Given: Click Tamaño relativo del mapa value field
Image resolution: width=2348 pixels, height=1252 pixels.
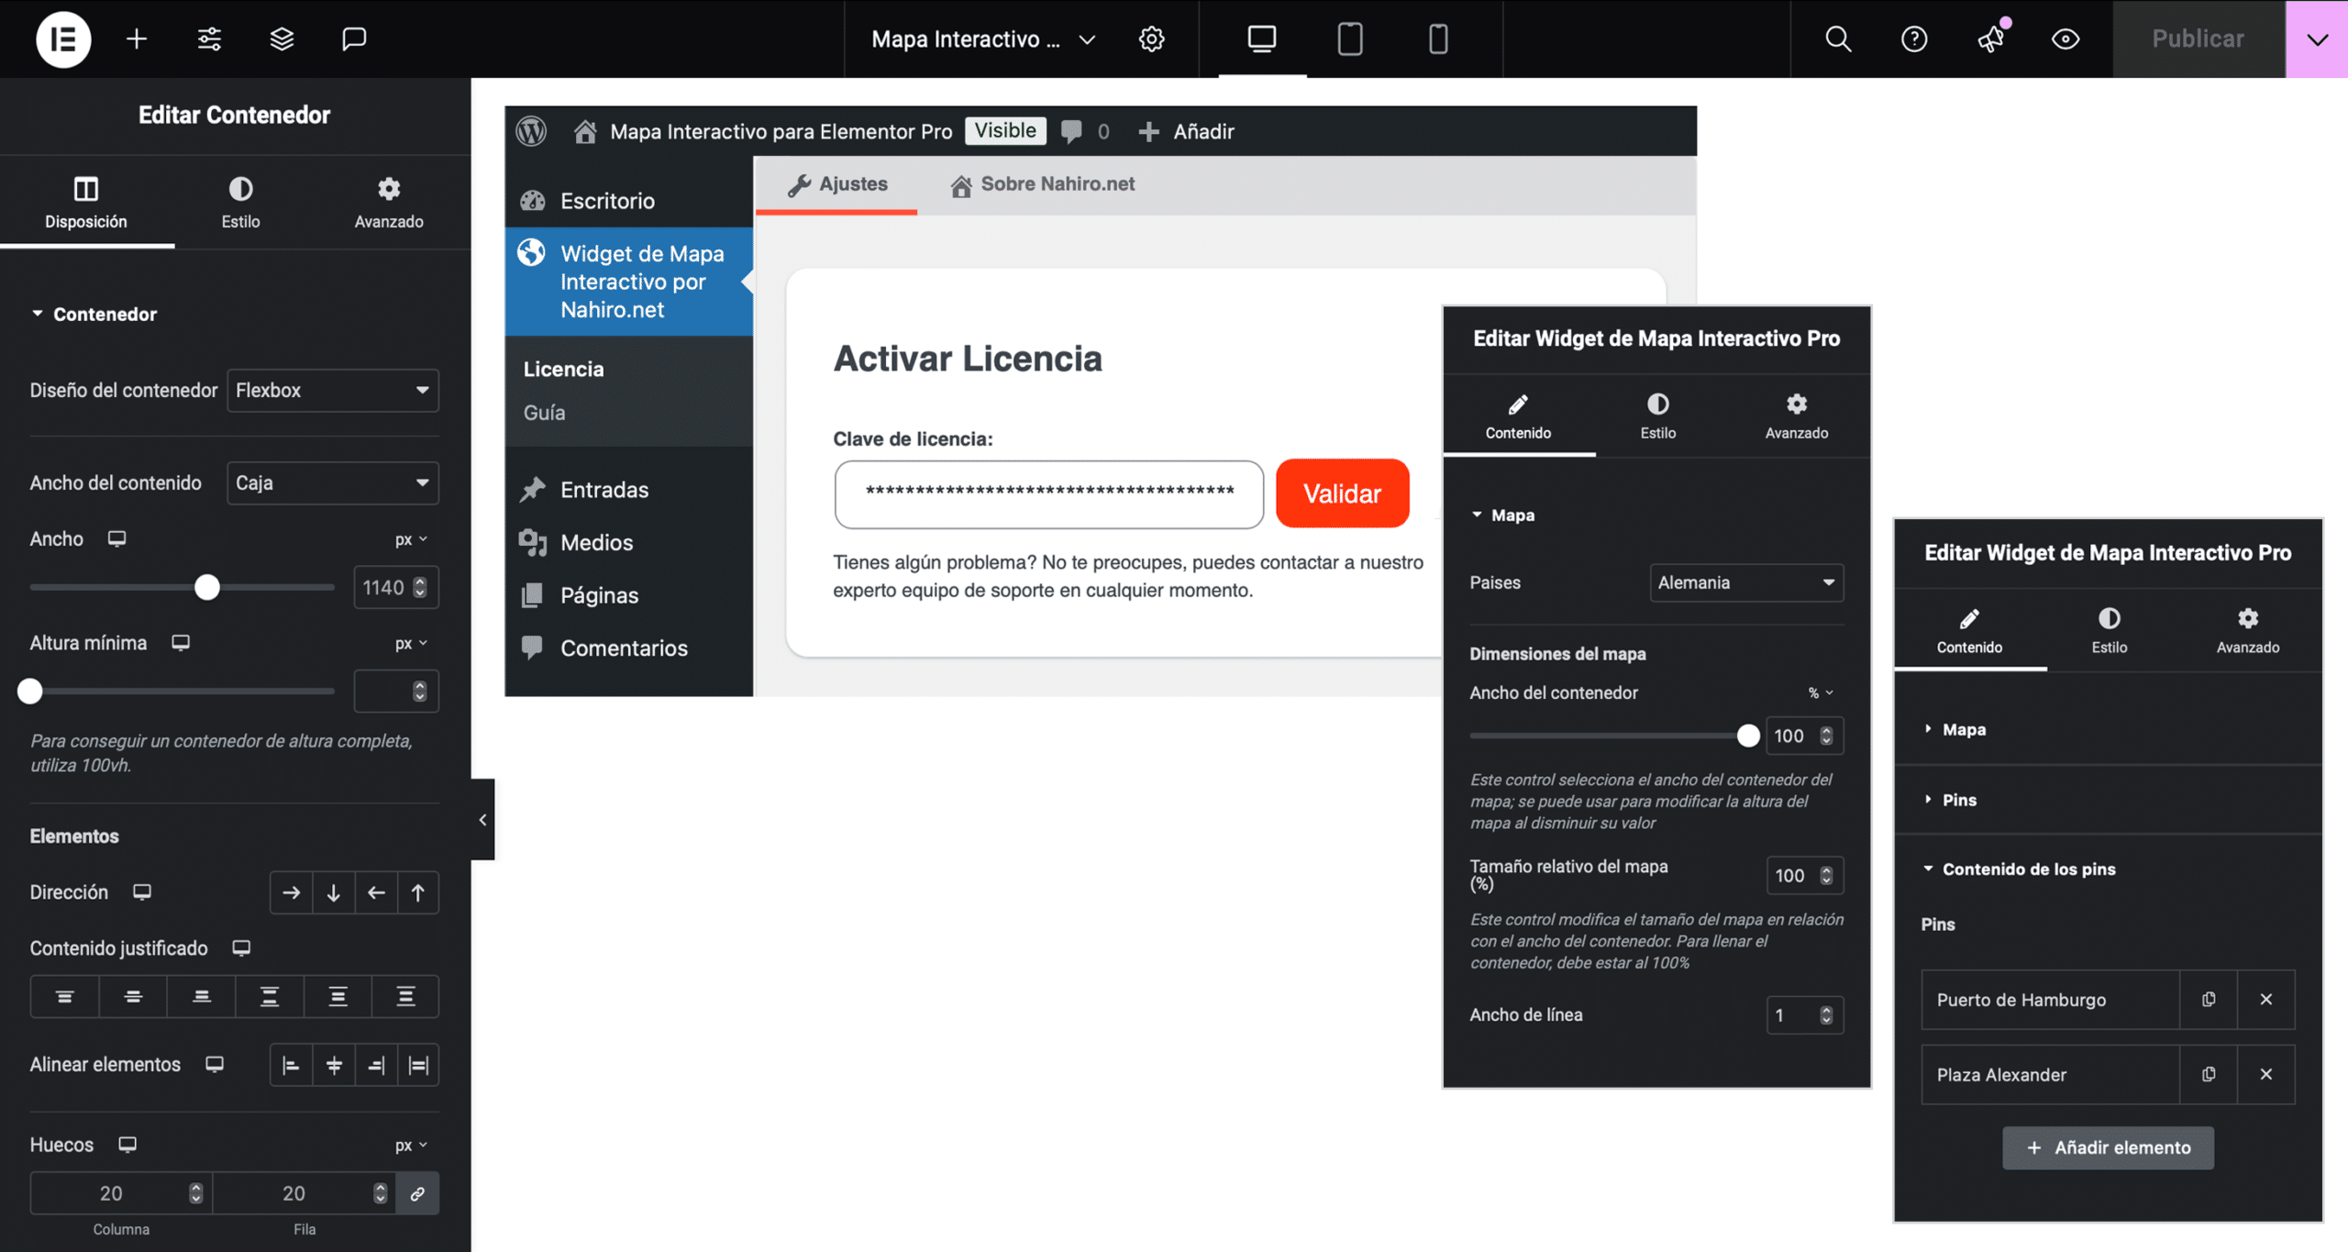Looking at the screenshot, I should pos(1804,876).
